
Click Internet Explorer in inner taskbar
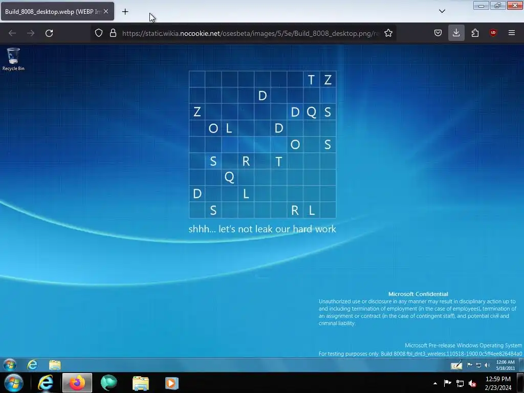pyautogui.click(x=32, y=364)
